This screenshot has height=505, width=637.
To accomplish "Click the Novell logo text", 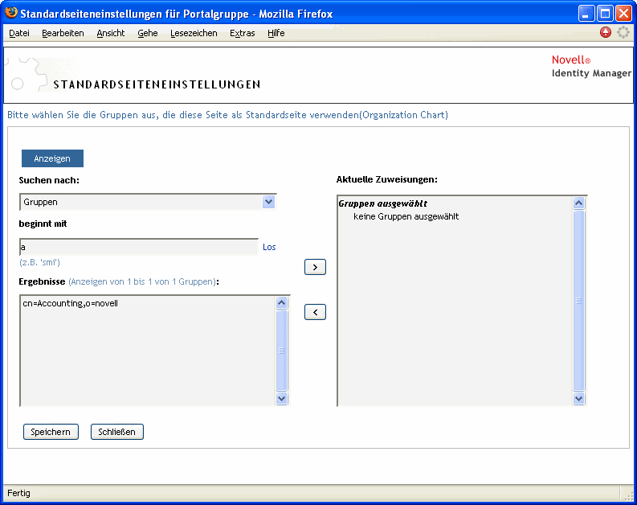I will 571,60.
